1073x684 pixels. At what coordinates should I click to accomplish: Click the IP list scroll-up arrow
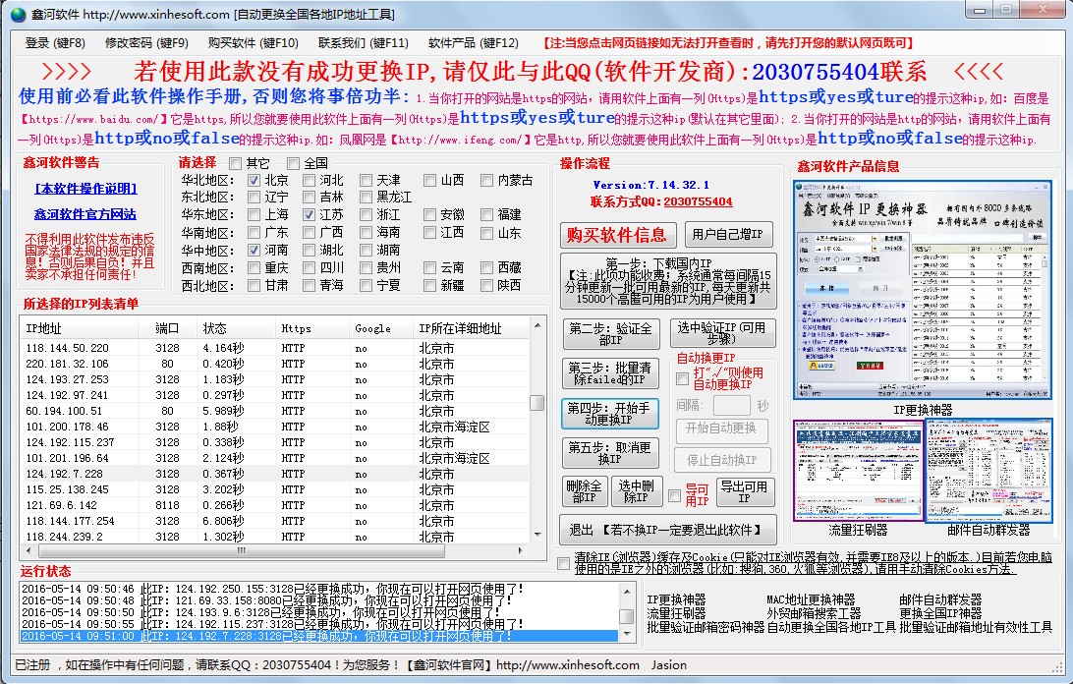pos(537,325)
